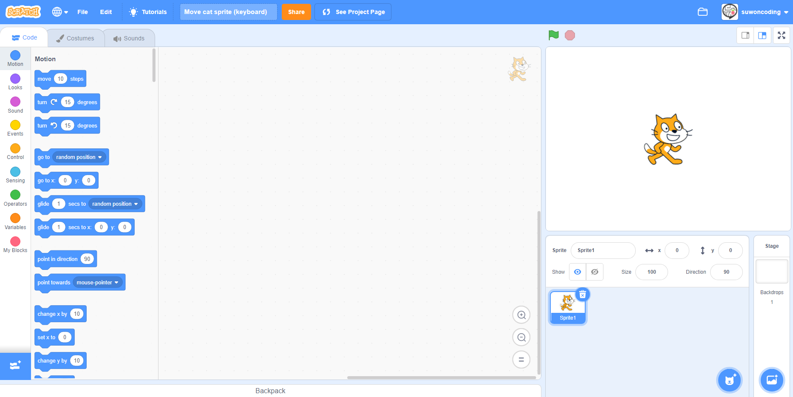Open Tutorials

point(148,12)
